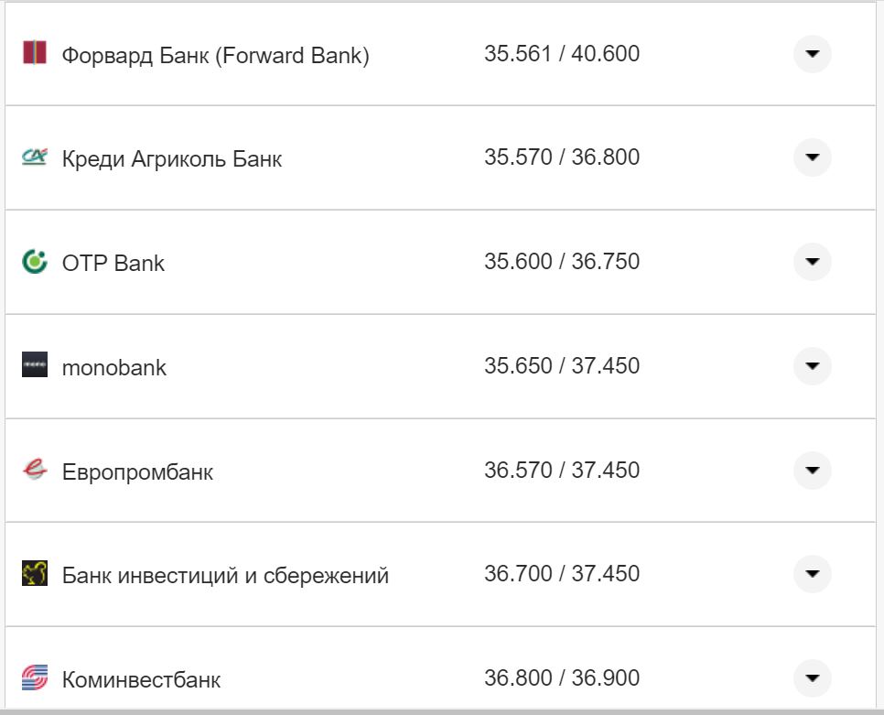884x715 pixels.
Task: Click the Коминвестбанк striped logo icon
Action: [x=34, y=678]
